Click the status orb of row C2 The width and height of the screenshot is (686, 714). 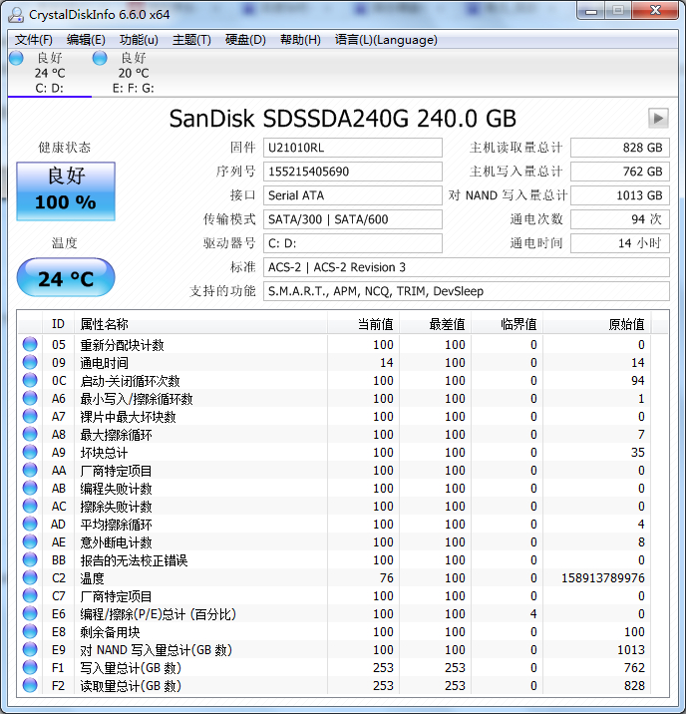(x=30, y=577)
